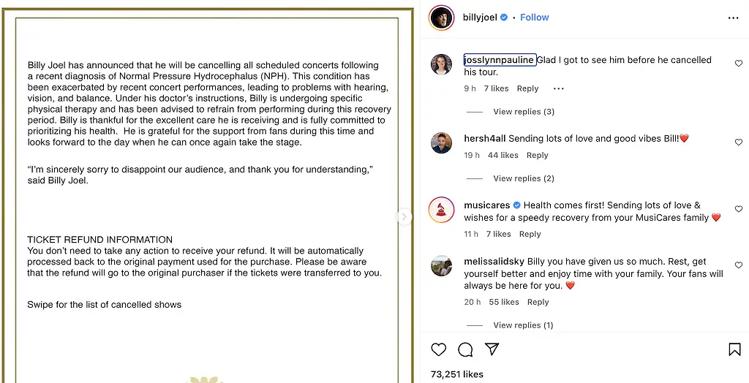This screenshot has height=383, width=749.
Task: Open options on josslynnpauline's comment
Action: pos(559,88)
